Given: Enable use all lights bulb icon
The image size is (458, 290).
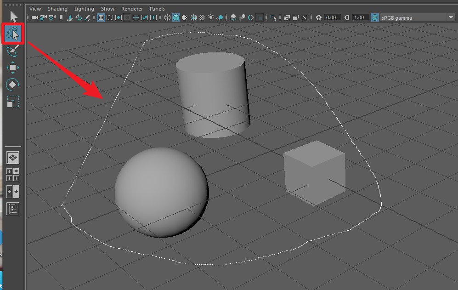Looking at the screenshot, I should click(x=211, y=17).
